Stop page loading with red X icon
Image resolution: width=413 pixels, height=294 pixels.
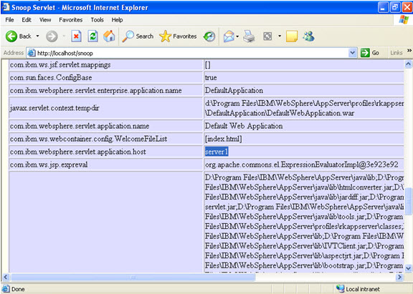coord(76,36)
